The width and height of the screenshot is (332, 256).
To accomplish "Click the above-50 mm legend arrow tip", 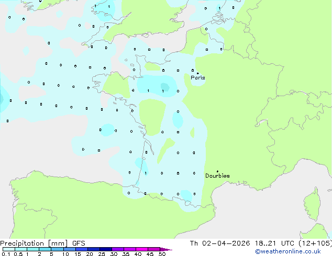I will click(x=166, y=249).
